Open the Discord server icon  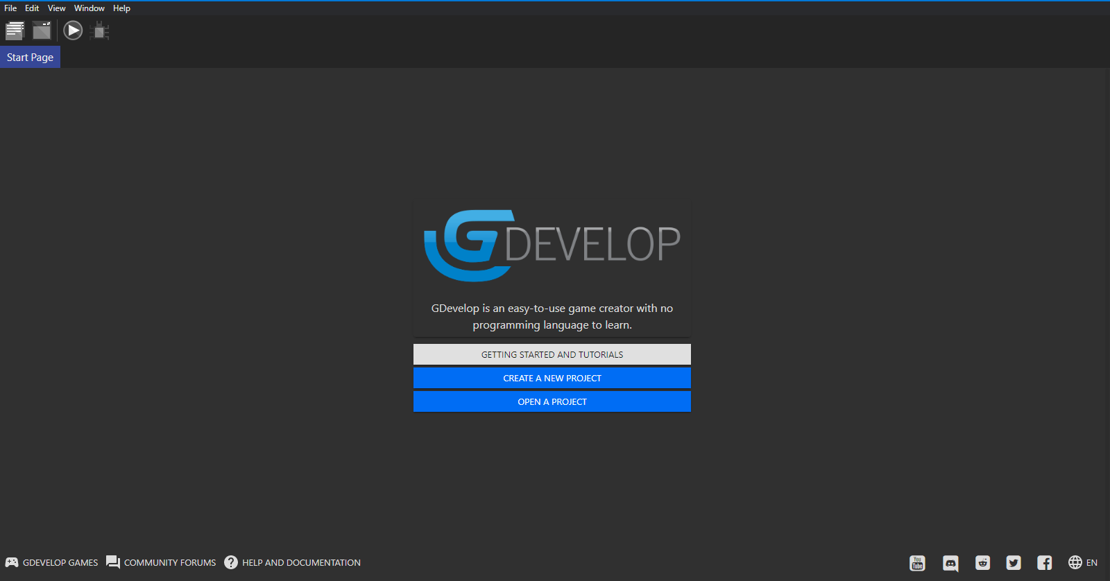point(950,563)
